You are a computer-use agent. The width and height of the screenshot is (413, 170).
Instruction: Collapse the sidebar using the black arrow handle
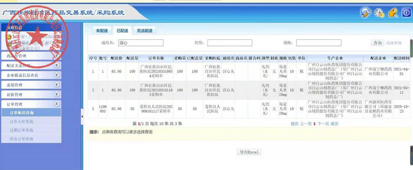pyautogui.click(x=82, y=116)
